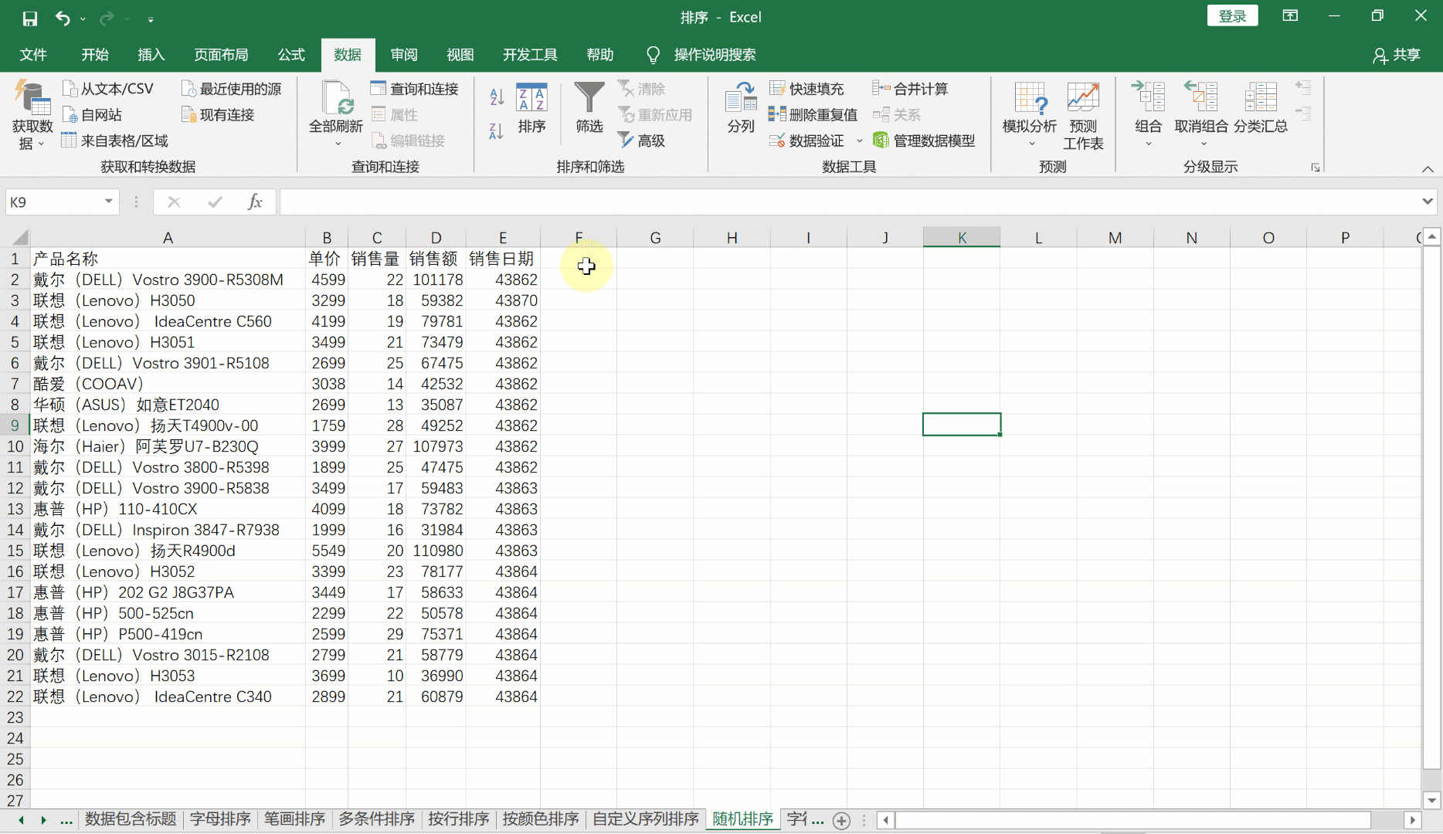Expand the formula bar chevron

click(1427, 202)
